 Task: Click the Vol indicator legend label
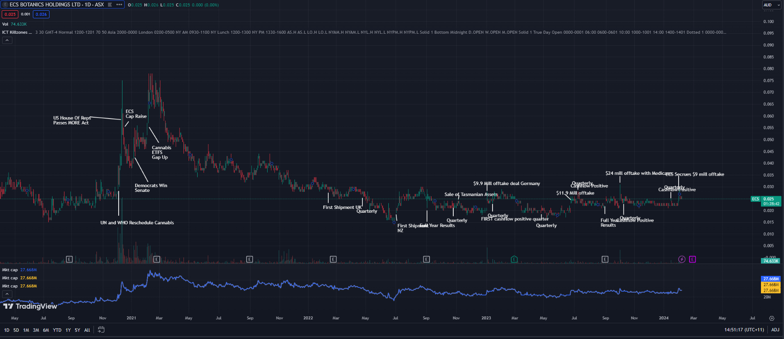click(5, 24)
